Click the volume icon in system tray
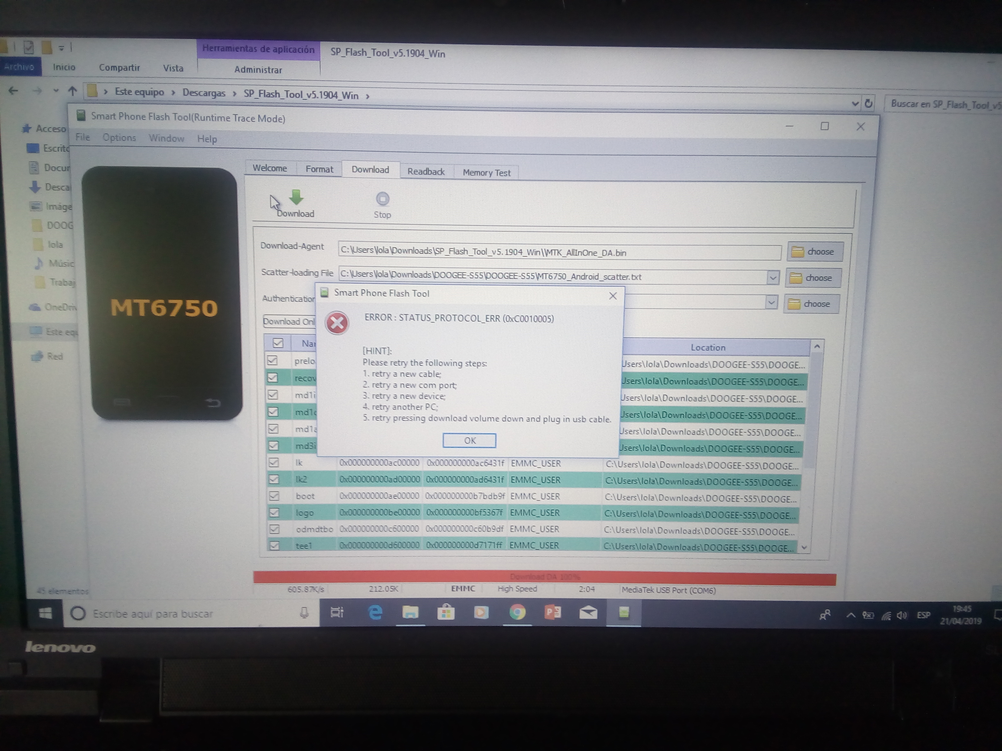Image resolution: width=1002 pixels, height=751 pixels. click(901, 615)
